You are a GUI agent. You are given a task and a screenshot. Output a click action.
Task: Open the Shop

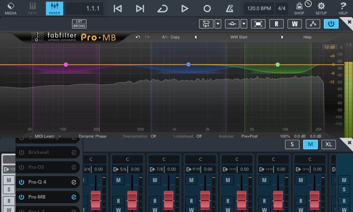click(x=299, y=8)
